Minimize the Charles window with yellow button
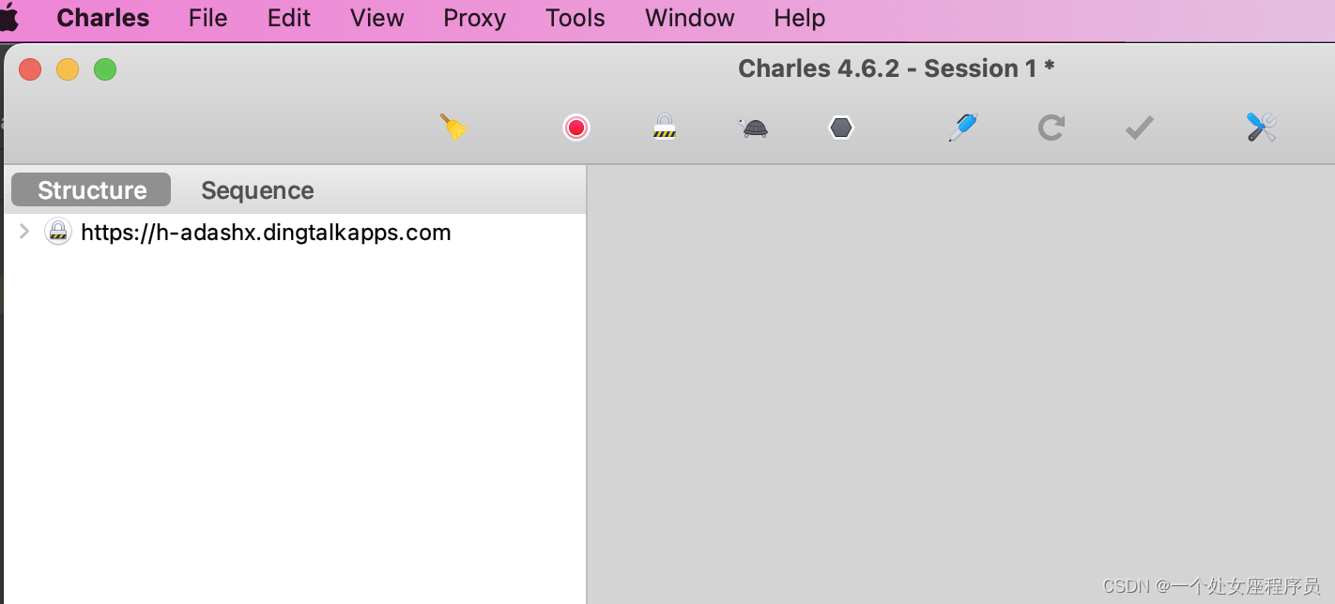Image resolution: width=1335 pixels, height=604 pixels. (x=68, y=69)
